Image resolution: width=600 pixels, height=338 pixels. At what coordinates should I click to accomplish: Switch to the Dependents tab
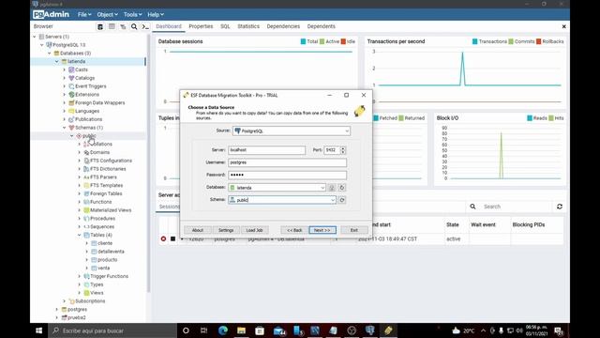tap(321, 26)
